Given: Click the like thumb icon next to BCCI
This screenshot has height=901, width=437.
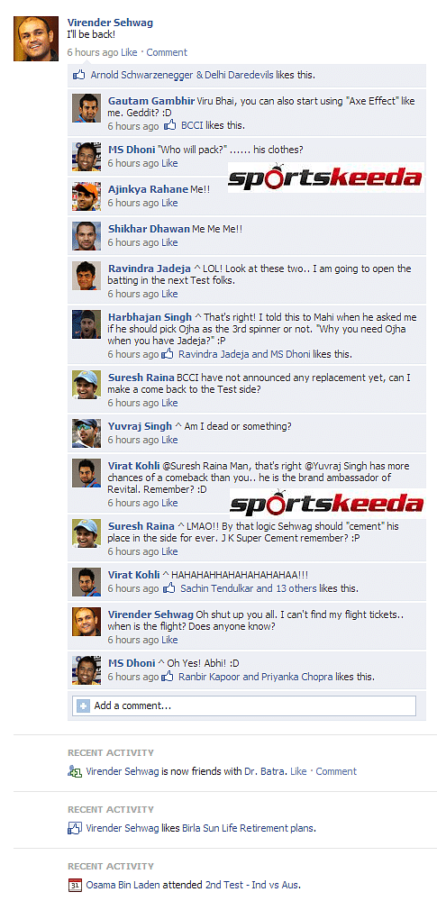Looking at the screenshot, I should [x=169, y=125].
